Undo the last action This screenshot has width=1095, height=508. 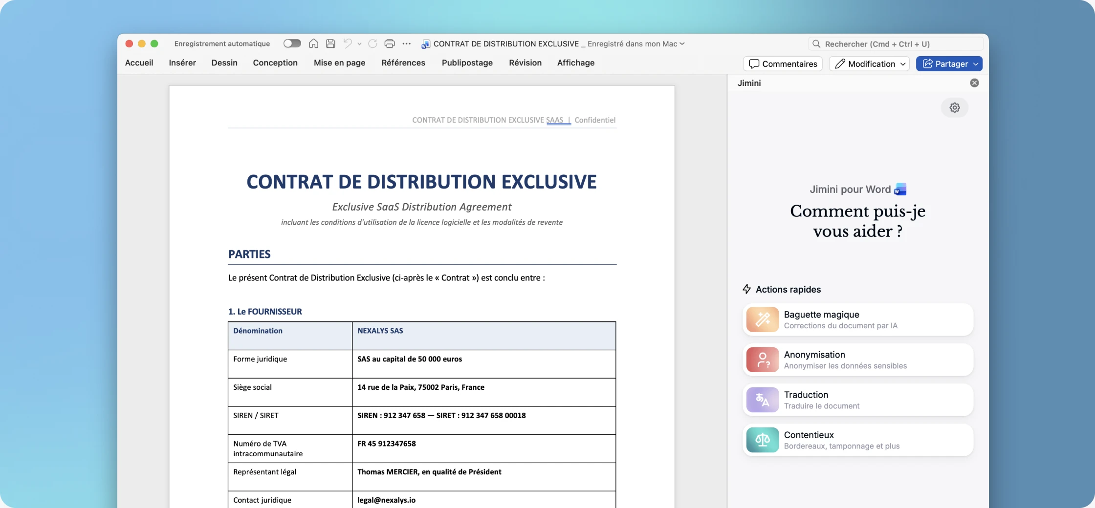click(x=348, y=43)
